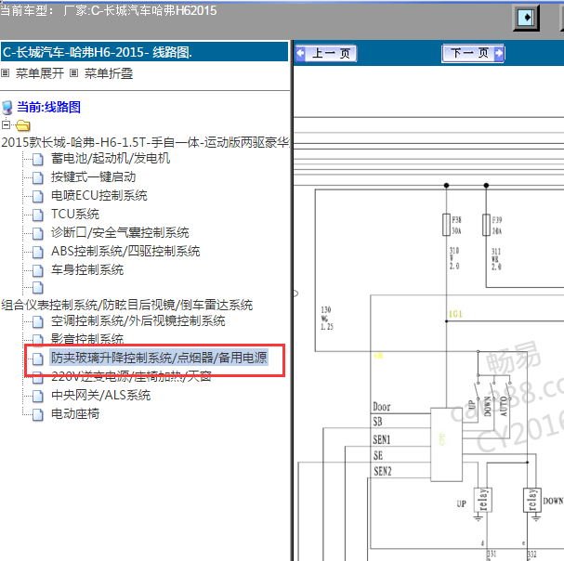Click the 130 WG 1.25 wire label

[x=327, y=319]
